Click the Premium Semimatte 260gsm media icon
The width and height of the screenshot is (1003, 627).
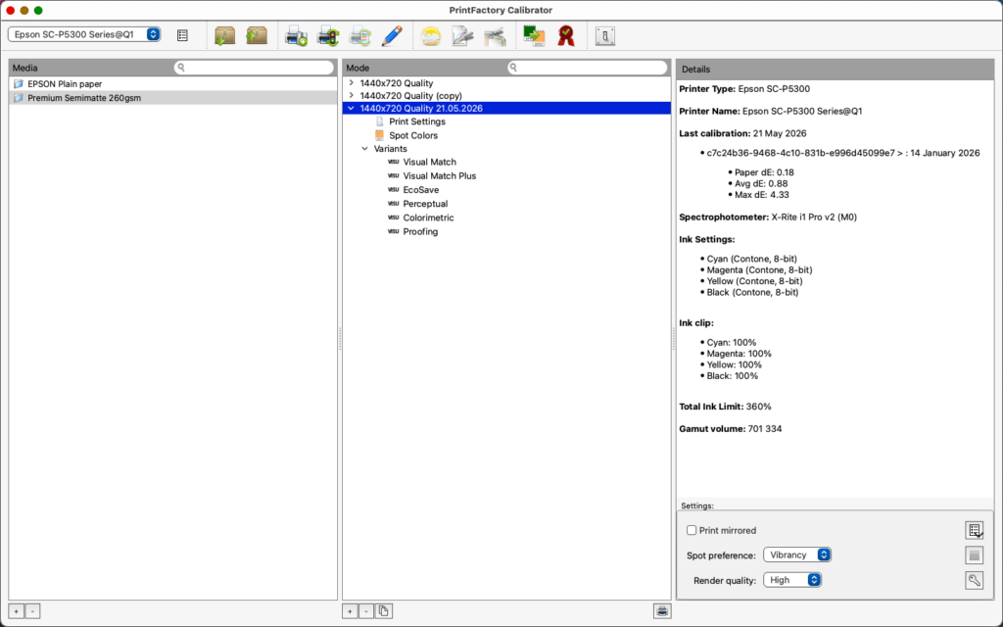19,98
